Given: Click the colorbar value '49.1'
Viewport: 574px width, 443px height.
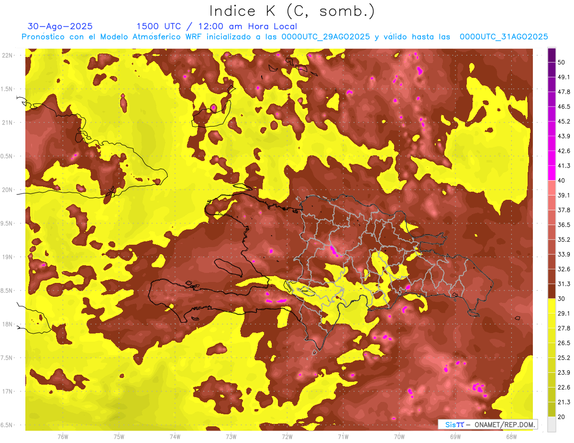Looking at the screenshot, I should (564, 77).
